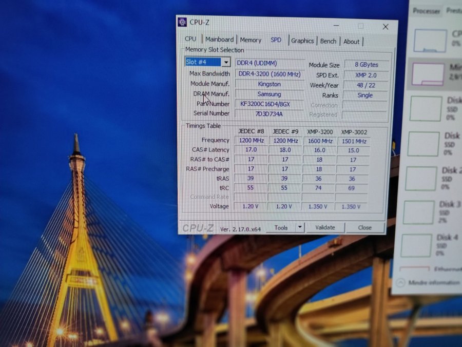Select the Disk 3 graph thumbnail
This screenshot has width=462, height=347.
point(418,213)
